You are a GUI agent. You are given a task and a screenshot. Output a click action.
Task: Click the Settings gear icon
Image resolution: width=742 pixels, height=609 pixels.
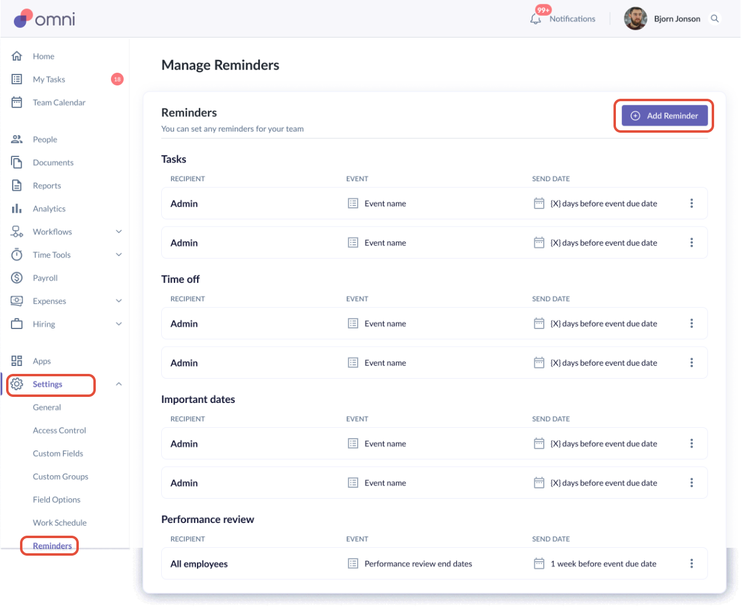point(17,384)
